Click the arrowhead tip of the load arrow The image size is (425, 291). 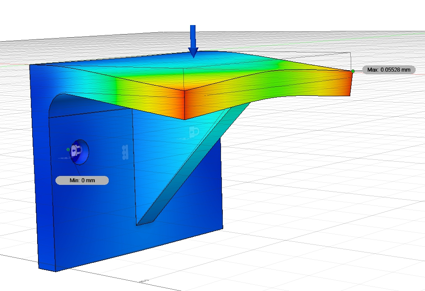point(193,56)
